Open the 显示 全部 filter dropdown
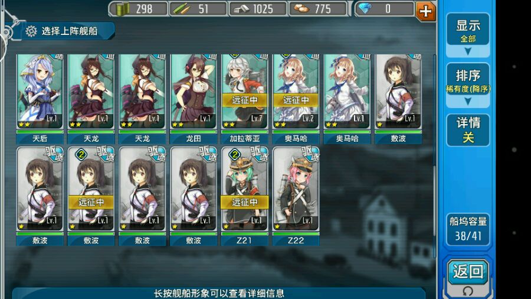Viewport: 531px width, 299px height. click(x=468, y=35)
